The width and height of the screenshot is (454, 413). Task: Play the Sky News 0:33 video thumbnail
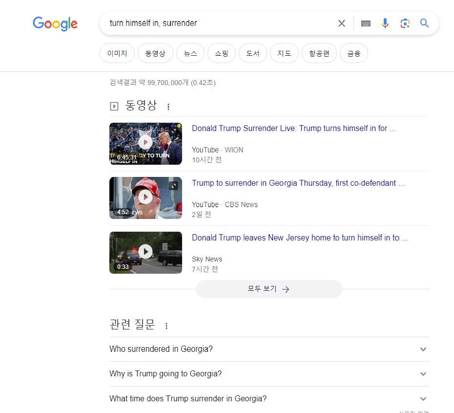point(145,252)
